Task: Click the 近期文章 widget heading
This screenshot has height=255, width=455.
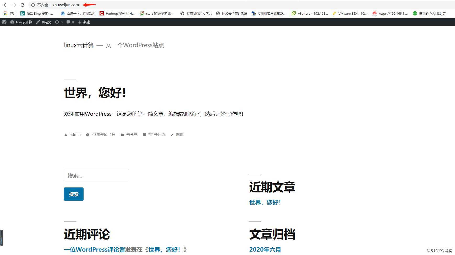Action: 272,187
